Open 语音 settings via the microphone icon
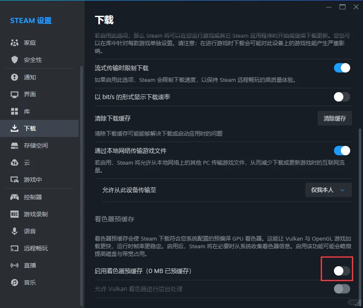 tap(15, 231)
